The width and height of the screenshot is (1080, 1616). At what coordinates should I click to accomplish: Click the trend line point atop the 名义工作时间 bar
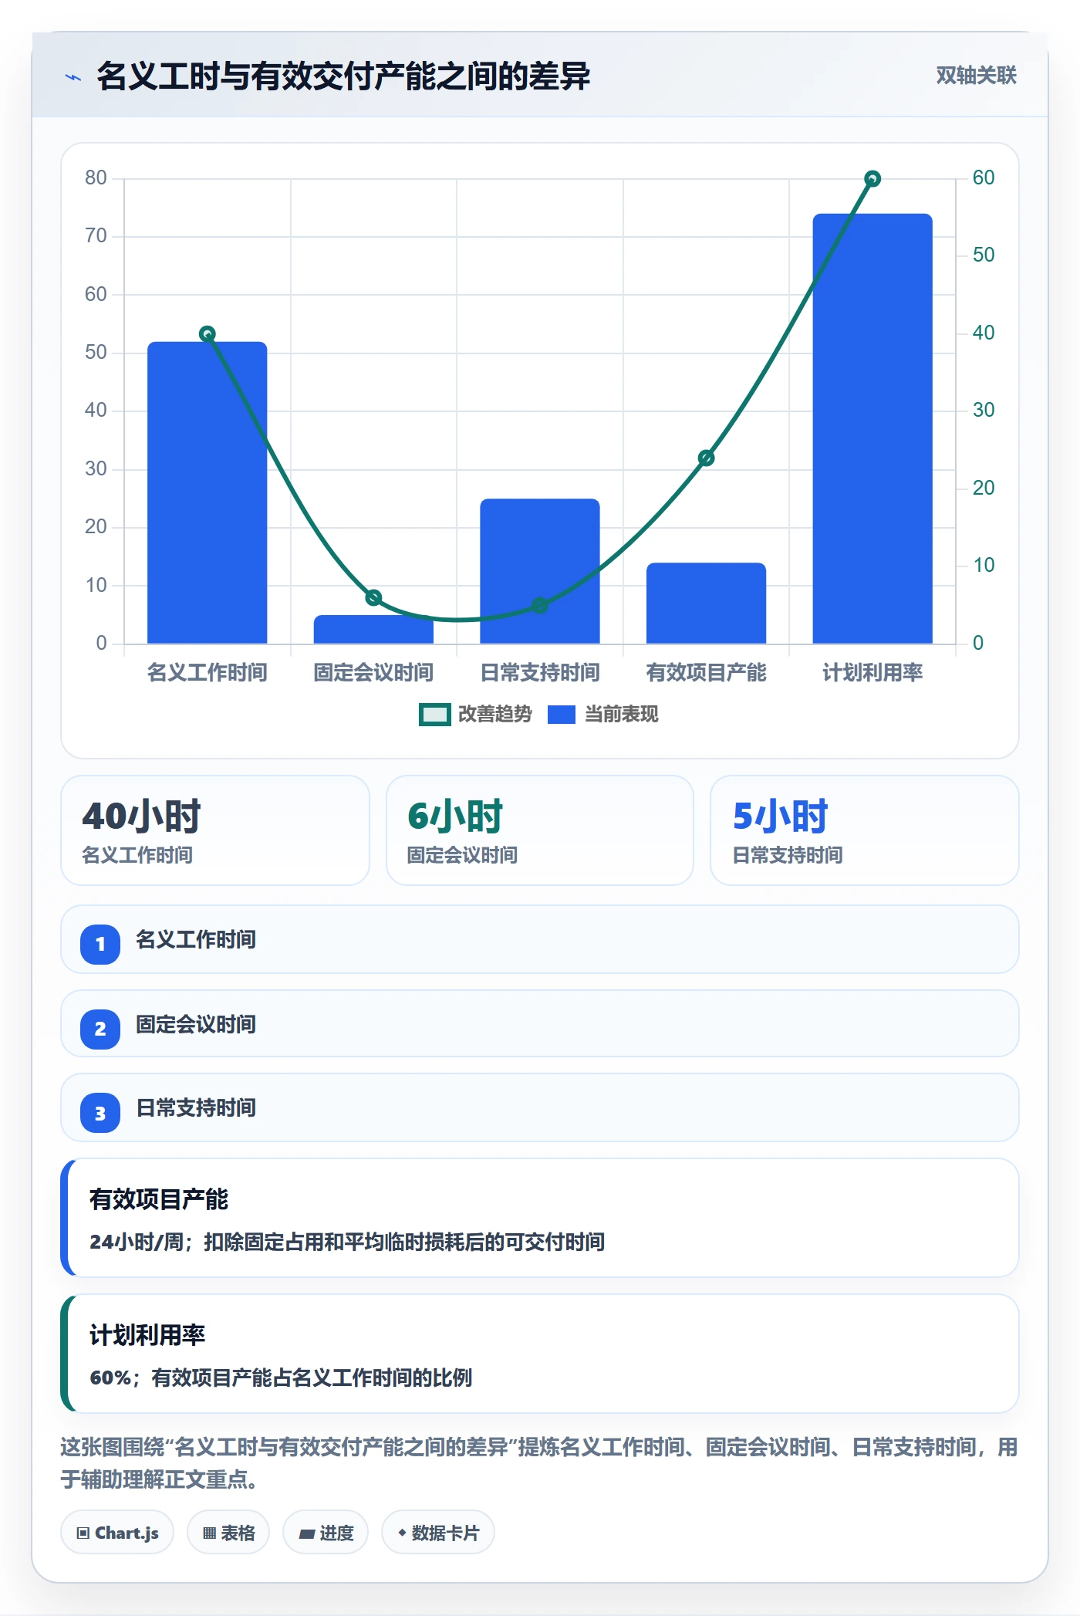(208, 334)
